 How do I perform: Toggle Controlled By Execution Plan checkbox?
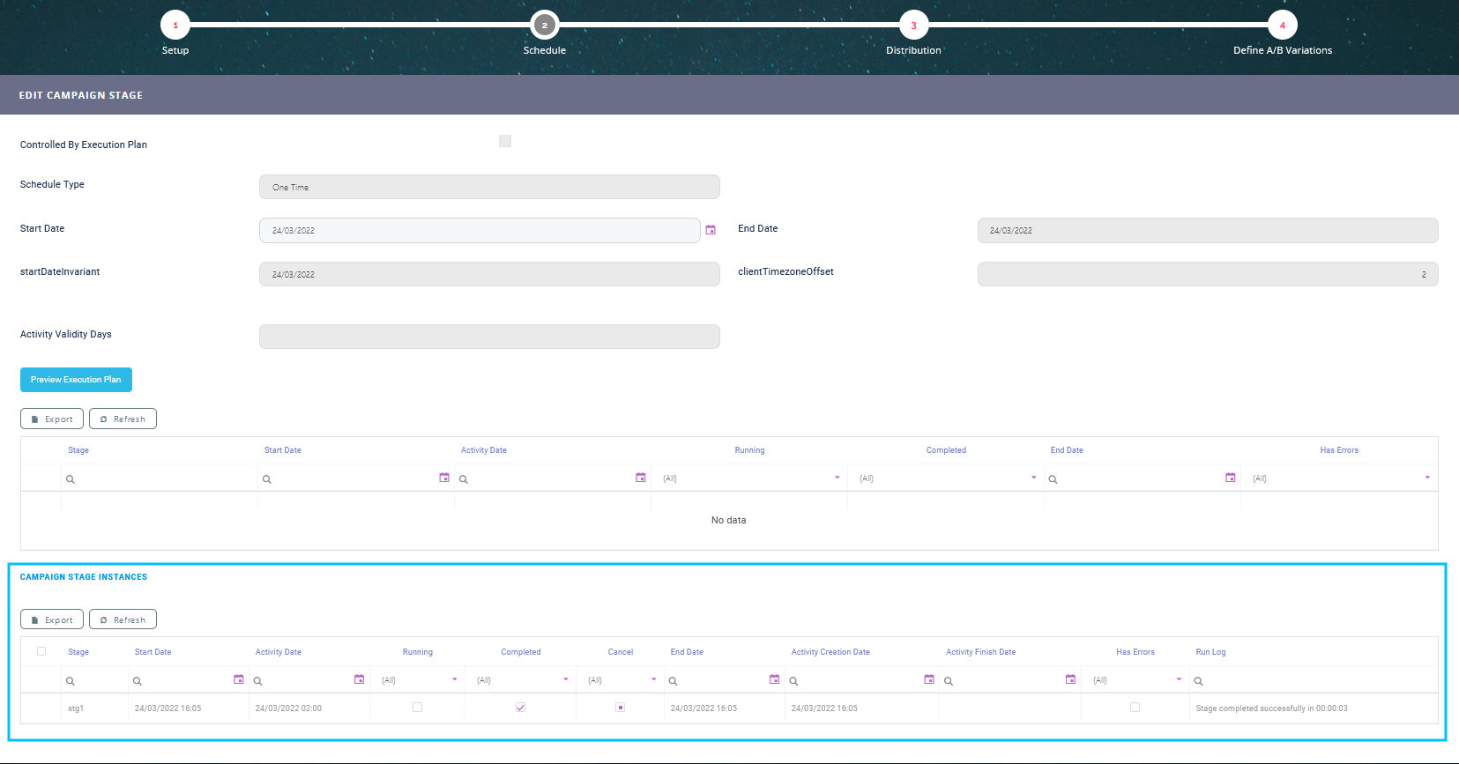pos(505,141)
